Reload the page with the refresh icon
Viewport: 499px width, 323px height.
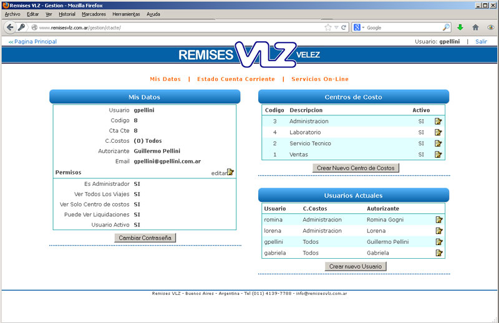[344, 27]
